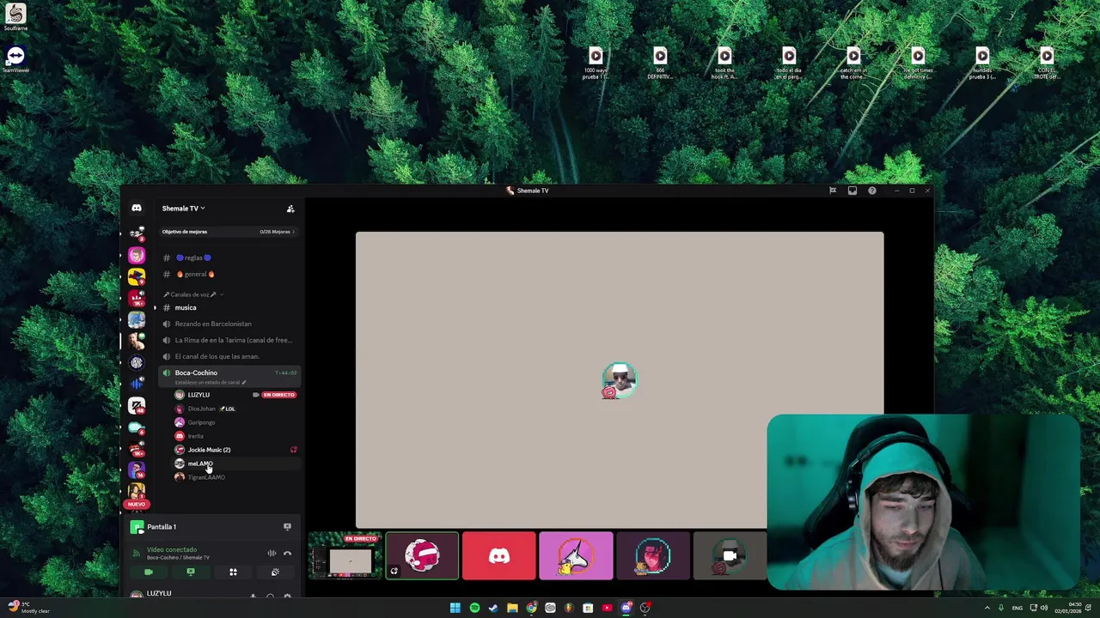The width and height of the screenshot is (1100, 618).
Task: Open user settings gear icon
Action: [x=287, y=596]
